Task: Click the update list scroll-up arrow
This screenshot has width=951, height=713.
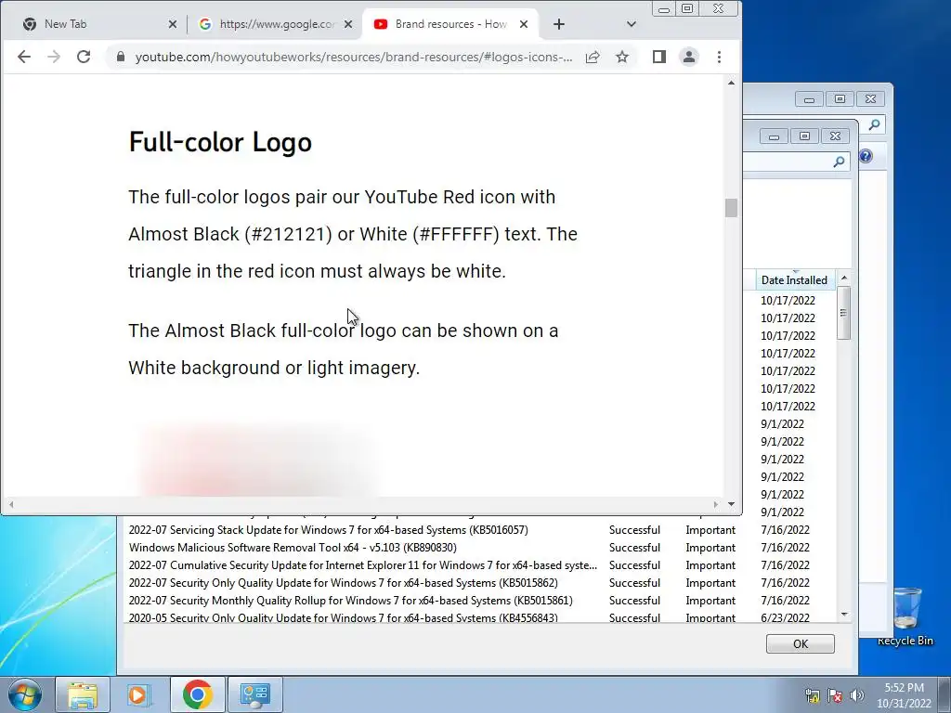Action: click(x=843, y=279)
